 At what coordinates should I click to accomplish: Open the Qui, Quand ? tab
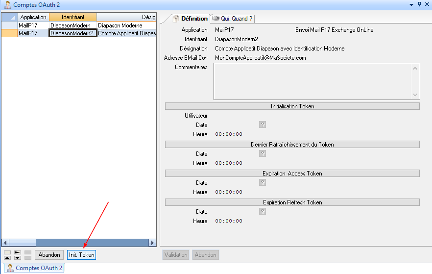(233, 19)
